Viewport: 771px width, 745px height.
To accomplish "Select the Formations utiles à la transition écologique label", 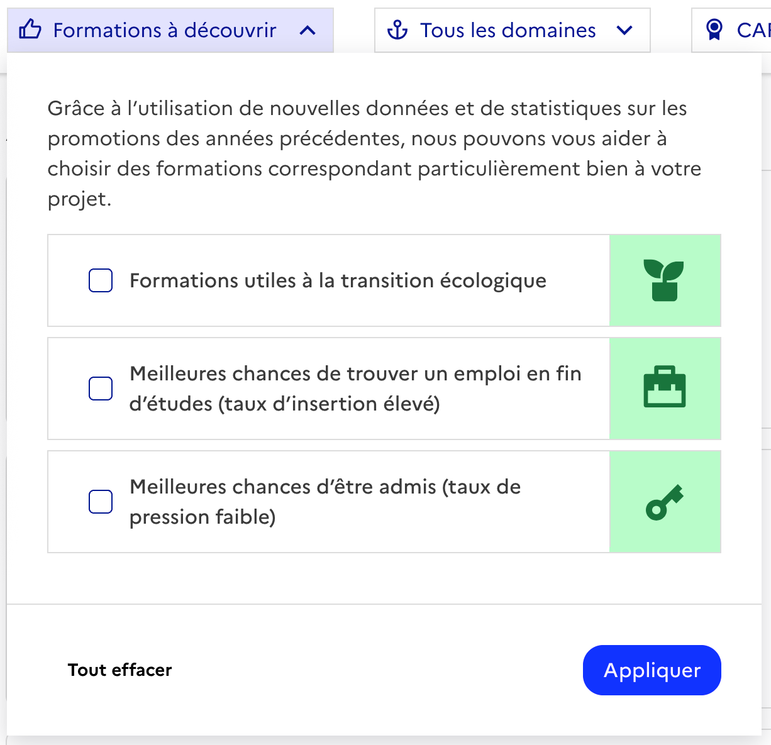I will (x=338, y=280).
